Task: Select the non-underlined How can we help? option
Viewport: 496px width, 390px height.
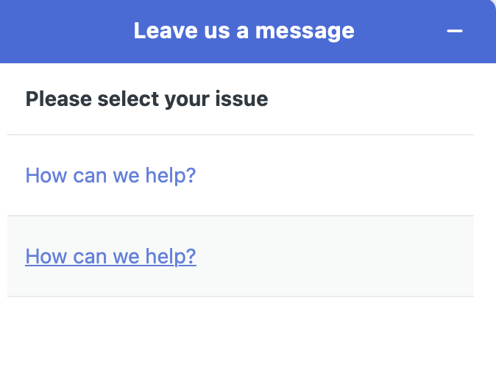Action: [x=110, y=176]
